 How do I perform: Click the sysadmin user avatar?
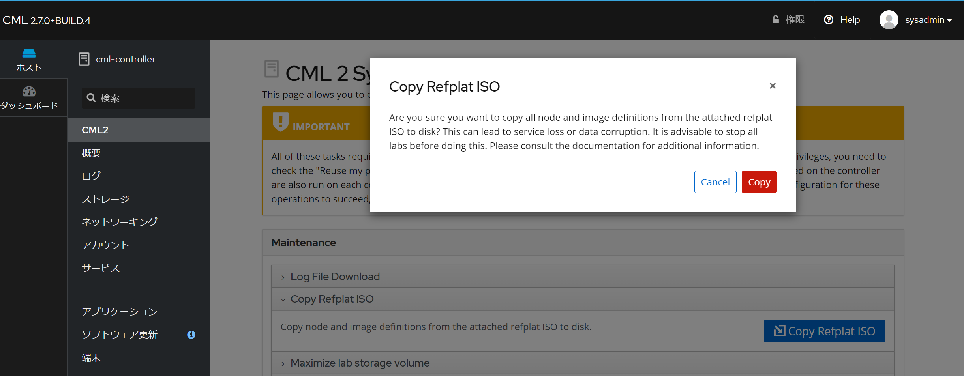[x=889, y=20]
